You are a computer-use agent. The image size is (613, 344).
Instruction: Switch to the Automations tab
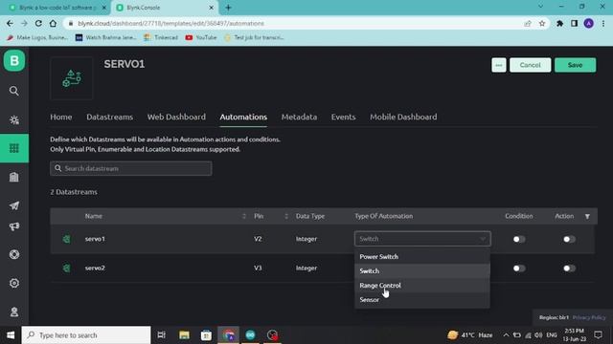click(x=243, y=117)
